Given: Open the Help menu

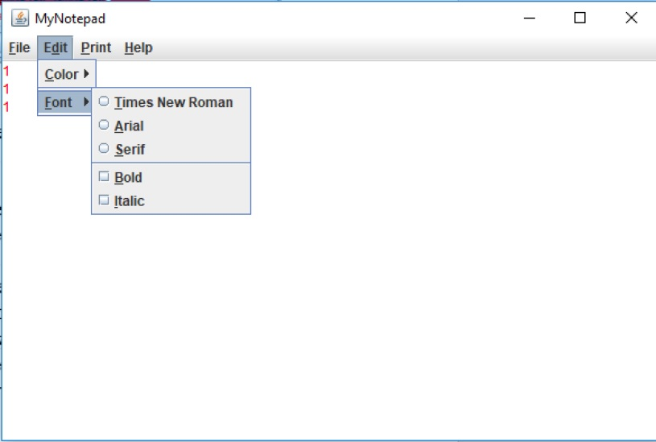Looking at the screenshot, I should click(138, 48).
